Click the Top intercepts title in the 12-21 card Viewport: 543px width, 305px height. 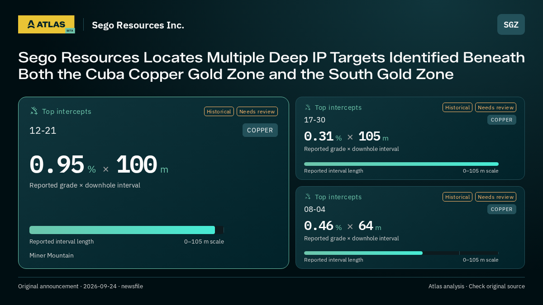tap(67, 111)
